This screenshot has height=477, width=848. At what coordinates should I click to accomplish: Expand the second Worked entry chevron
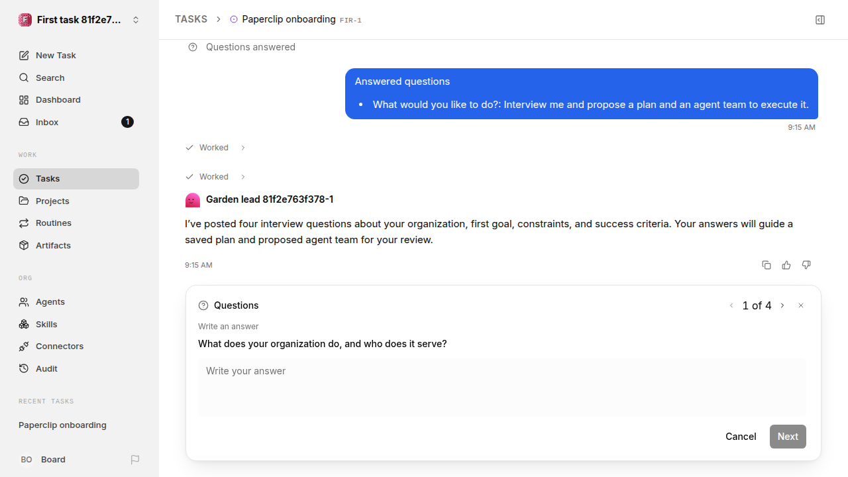[243, 177]
